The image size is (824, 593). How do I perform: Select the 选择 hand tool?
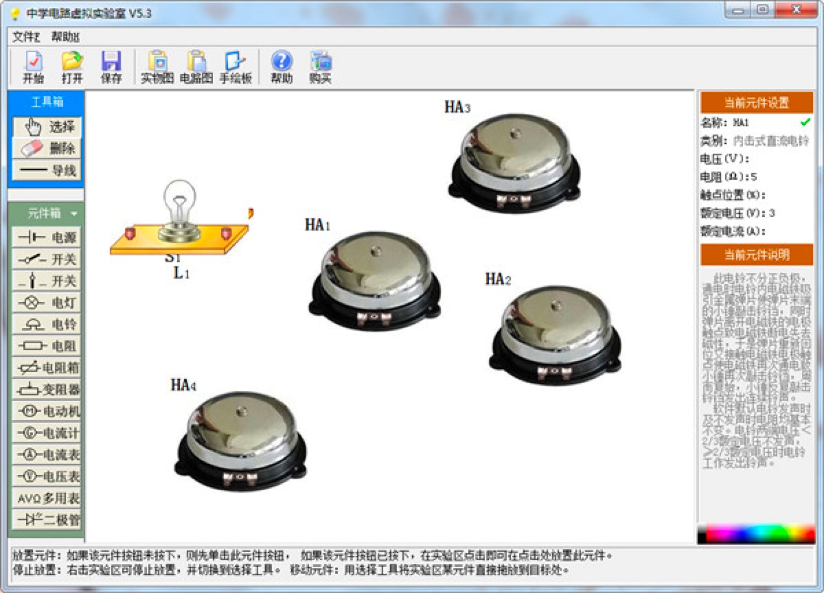click(47, 127)
